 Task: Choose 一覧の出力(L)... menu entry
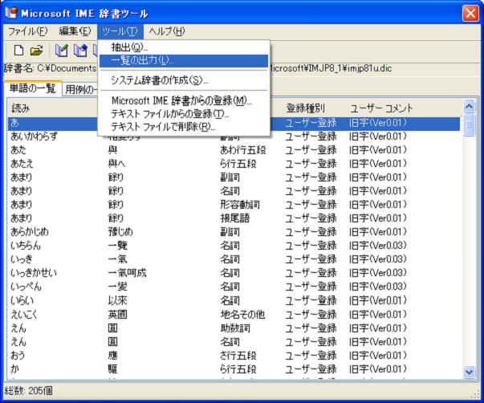140,60
